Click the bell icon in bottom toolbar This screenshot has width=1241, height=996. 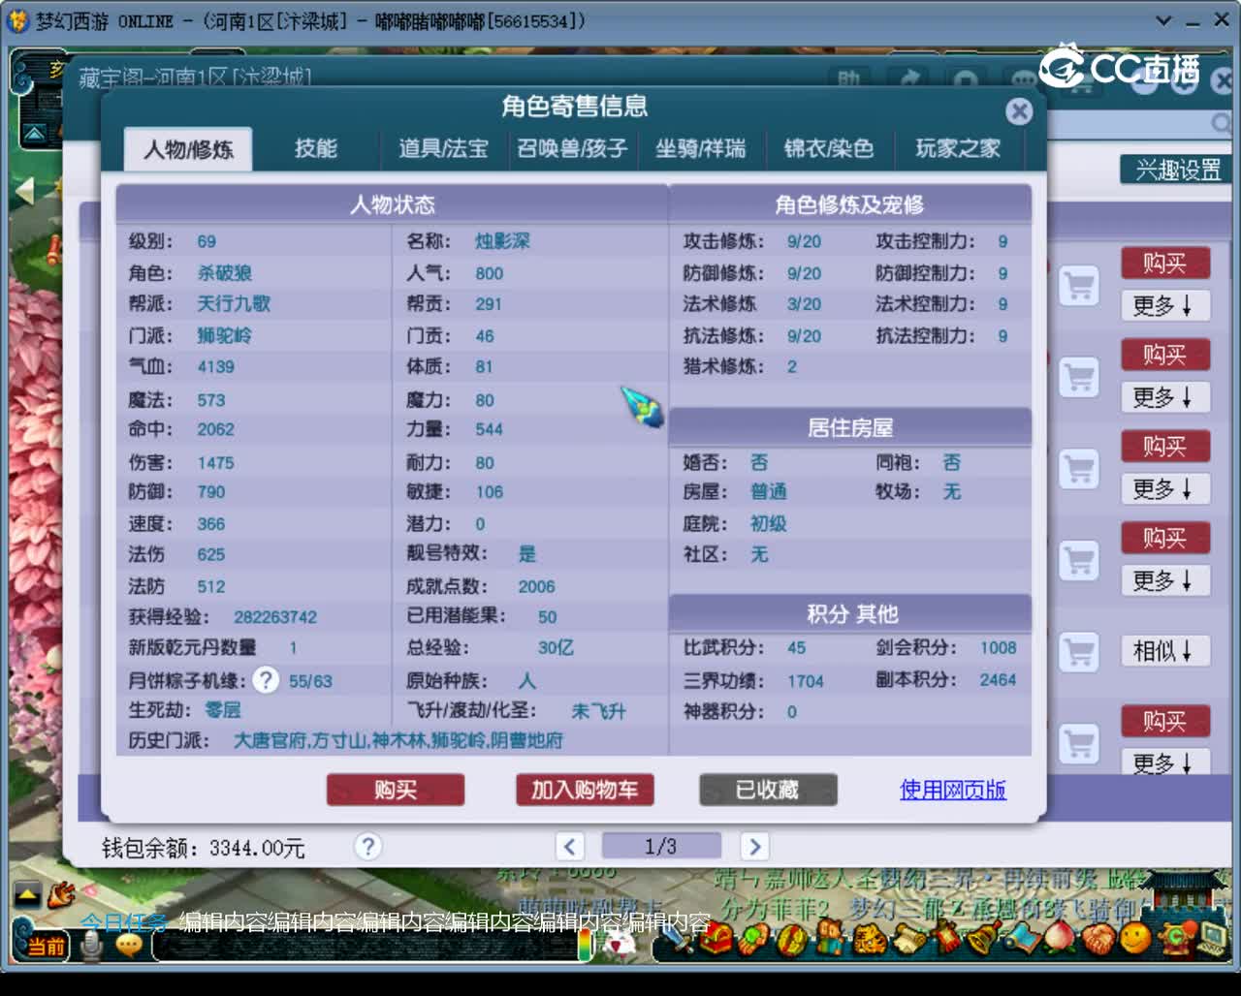[982, 938]
